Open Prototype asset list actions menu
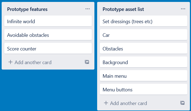Image resolution: width=191 pixels, height=111 pixels. pos(183,9)
